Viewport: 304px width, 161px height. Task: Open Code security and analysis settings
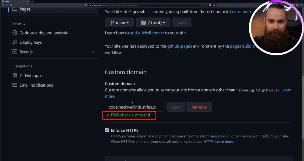tap(43, 33)
